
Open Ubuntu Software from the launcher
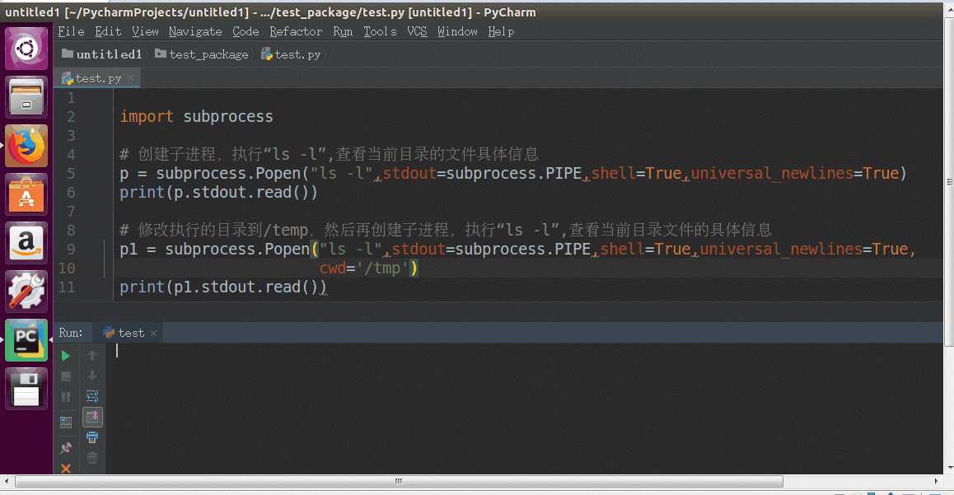coord(26,194)
